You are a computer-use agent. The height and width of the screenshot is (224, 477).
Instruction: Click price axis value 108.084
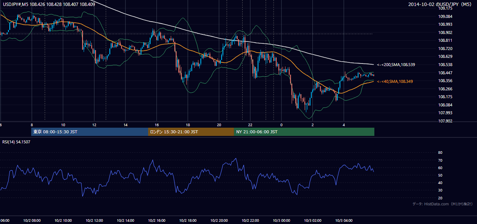point(445,105)
